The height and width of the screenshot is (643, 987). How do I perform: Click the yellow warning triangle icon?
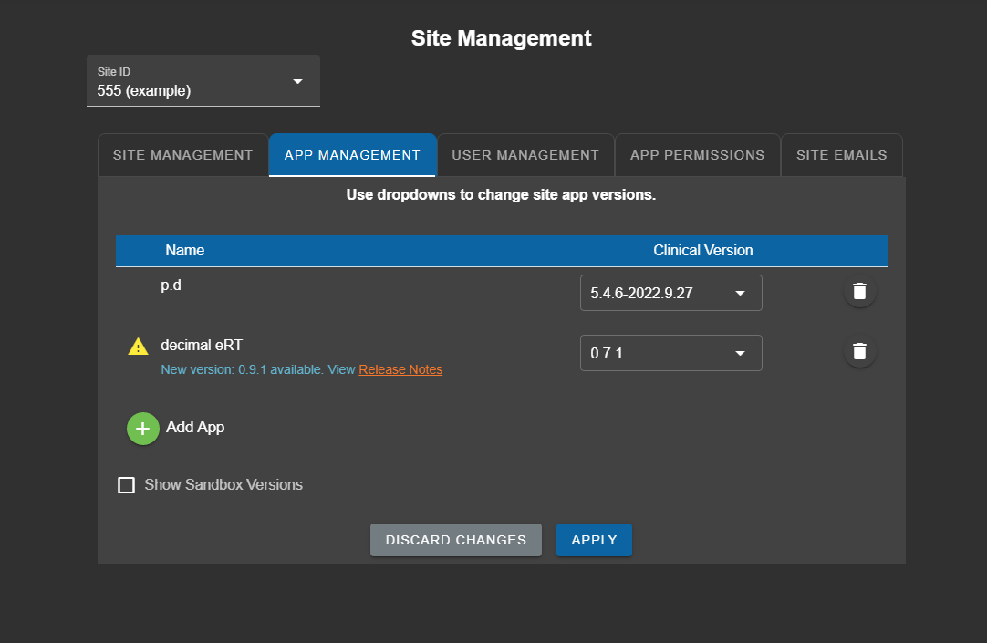click(138, 347)
